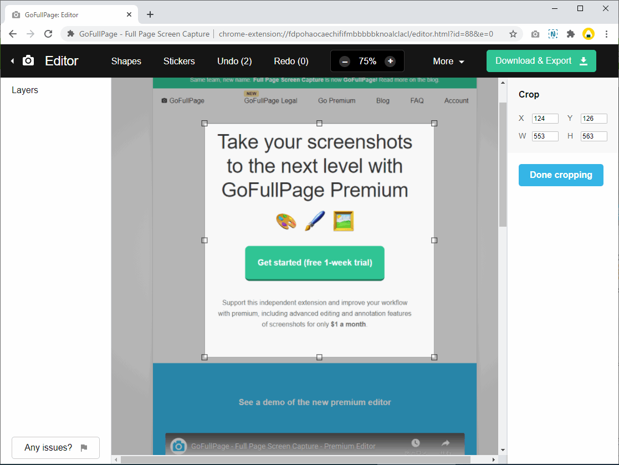Click the Crop X value field
This screenshot has height=465, width=619.
[545, 119]
